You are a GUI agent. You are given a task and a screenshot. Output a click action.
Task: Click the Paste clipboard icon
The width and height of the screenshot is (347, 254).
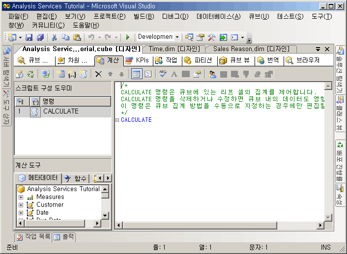[x=77, y=37]
